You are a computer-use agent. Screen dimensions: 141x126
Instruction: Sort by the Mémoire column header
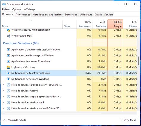100,24
